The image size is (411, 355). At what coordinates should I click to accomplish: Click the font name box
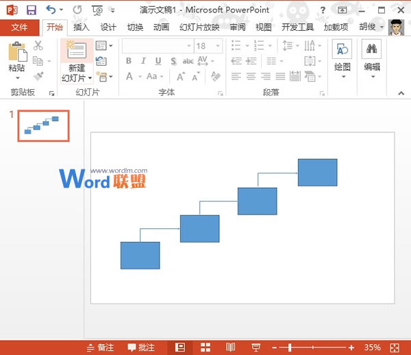[x=158, y=46]
